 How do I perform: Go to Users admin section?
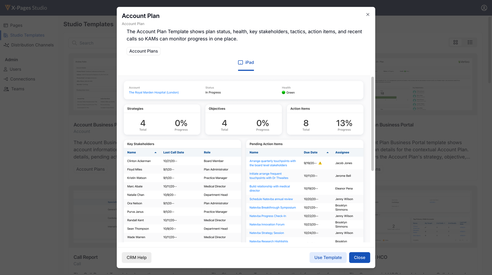[x=15, y=69]
